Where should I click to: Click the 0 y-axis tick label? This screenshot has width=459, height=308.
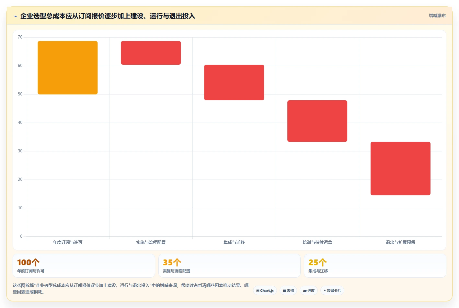tap(21, 236)
